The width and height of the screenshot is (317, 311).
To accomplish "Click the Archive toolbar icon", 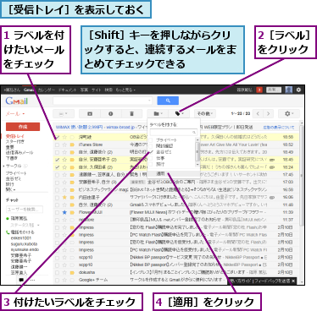I will click(x=90, y=114).
